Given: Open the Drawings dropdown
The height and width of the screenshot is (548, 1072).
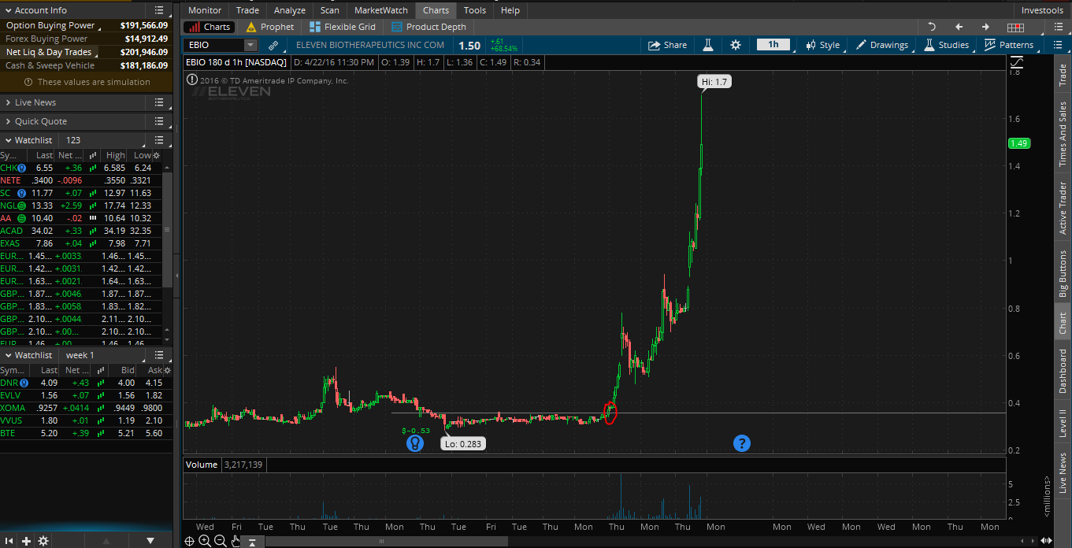Looking at the screenshot, I should (x=882, y=45).
